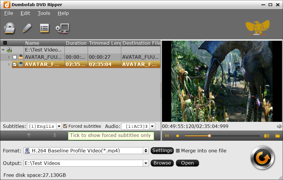Viewport: 283px width, 180px height.
Task: Open the Output path dropdown arrow
Action: point(146,163)
